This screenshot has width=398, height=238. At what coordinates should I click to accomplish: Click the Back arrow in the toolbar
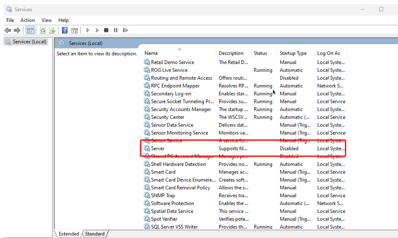tap(8, 30)
